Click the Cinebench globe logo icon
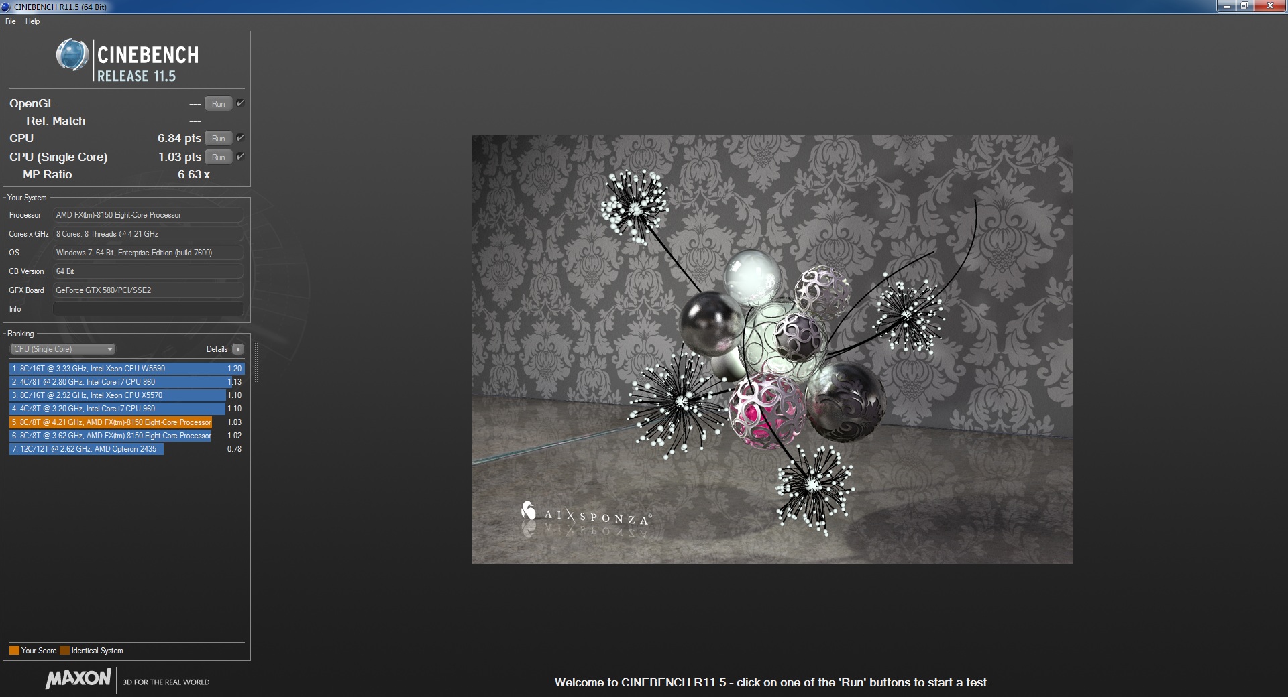The width and height of the screenshot is (1288, 697). (72, 55)
